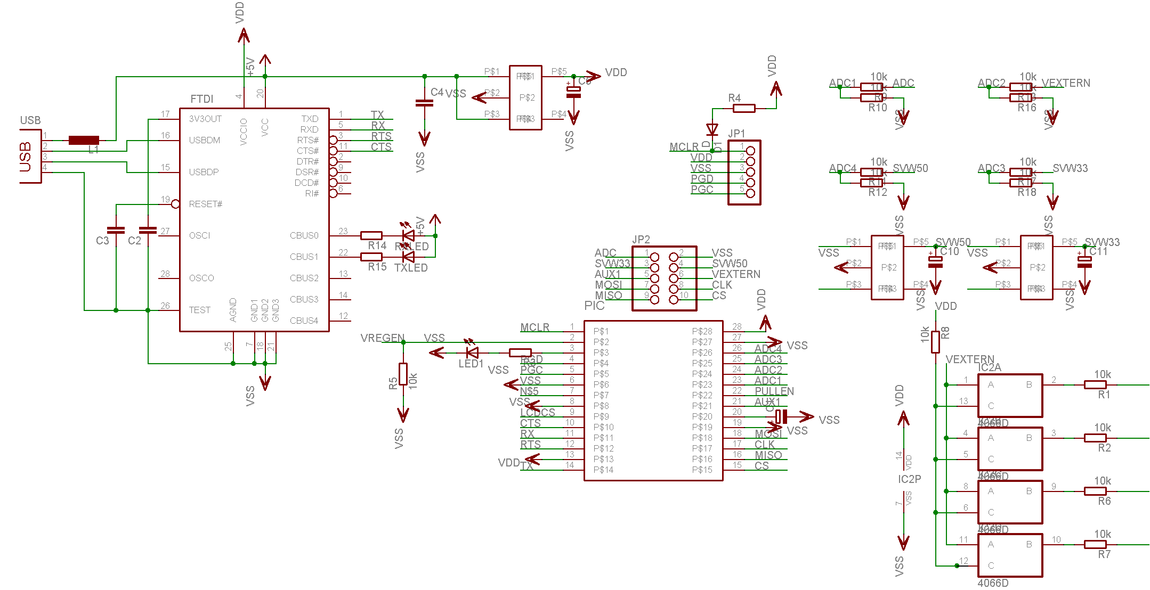The height and width of the screenshot is (590, 1150).
Task: Select the D1 diode near JP1
Action: [x=712, y=129]
